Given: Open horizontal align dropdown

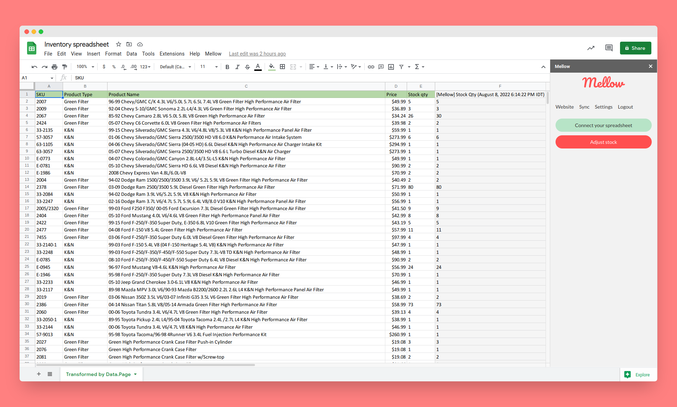Looking at the screenshot, I should click(314, 67).
